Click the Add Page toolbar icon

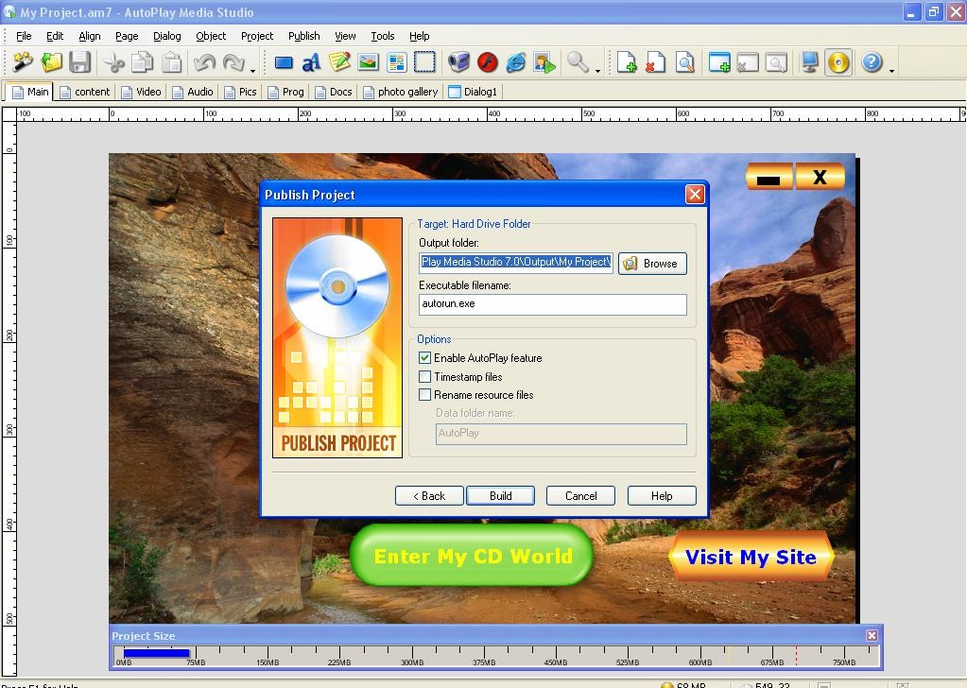[627, 63]
